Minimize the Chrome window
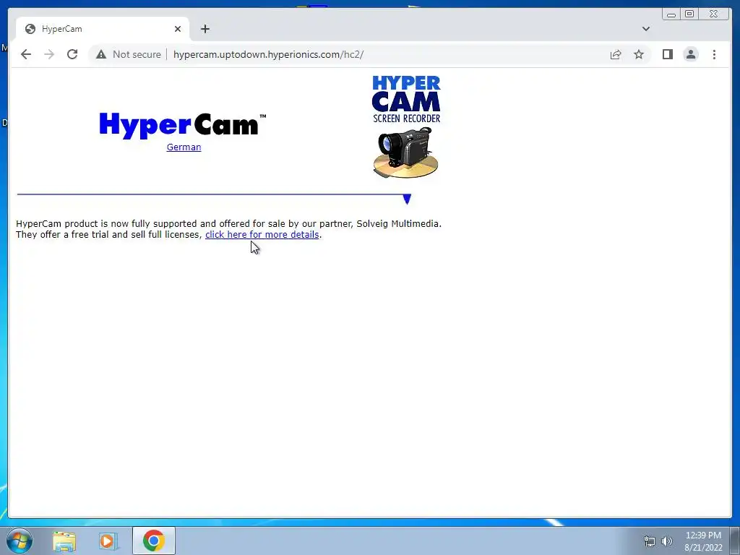This screenshot has width=740, height=555. [x=671, y=14]
